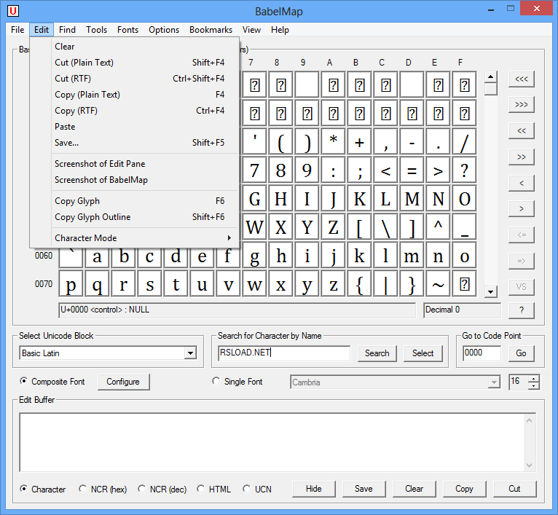Image resolution: width=558 pixels, height=515 pixels.
Task: Choose Paste from Edit menu
Action: (144, 127)
